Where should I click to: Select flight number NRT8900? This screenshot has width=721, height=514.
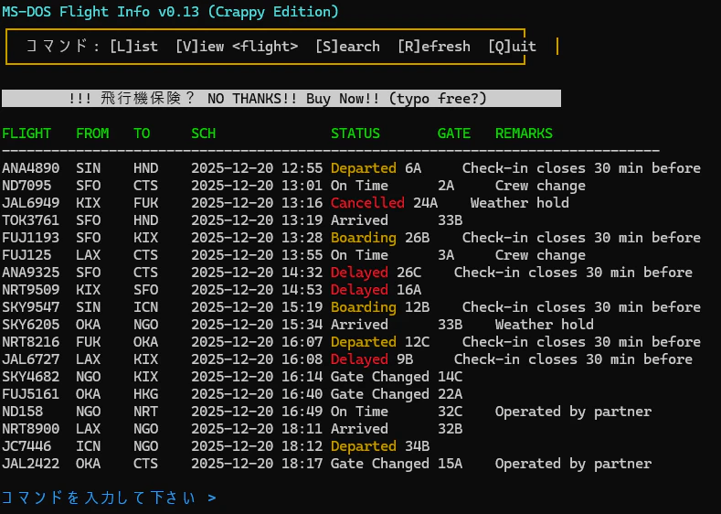(31, 429)
